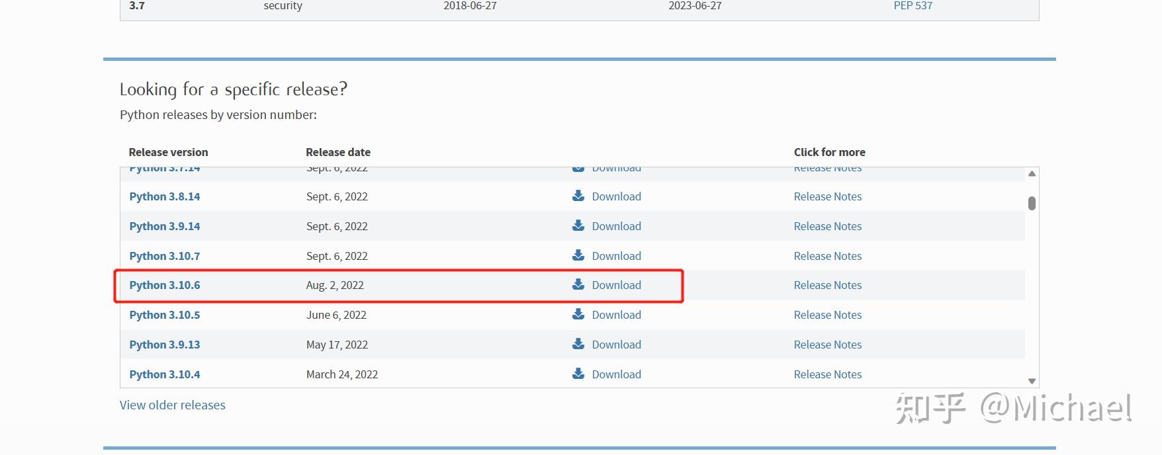View Release Notes for Python 3.10.5
The height and width of the screenshot is (455, 1162).
coord(828,315)
